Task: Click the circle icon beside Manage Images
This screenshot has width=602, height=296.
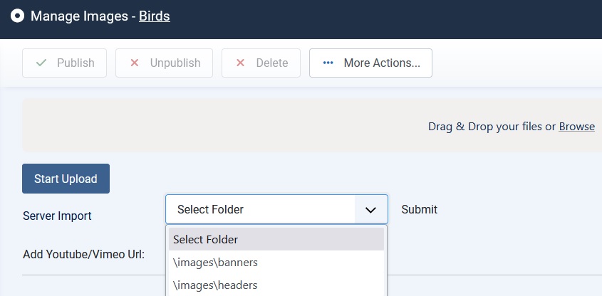Action: click(x=17, y=16)
